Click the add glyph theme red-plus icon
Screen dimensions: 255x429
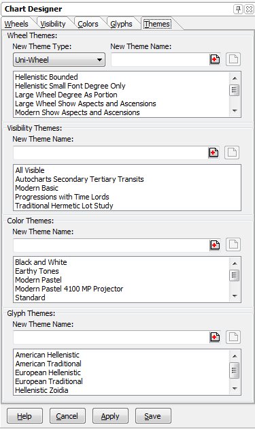(215, 337)
